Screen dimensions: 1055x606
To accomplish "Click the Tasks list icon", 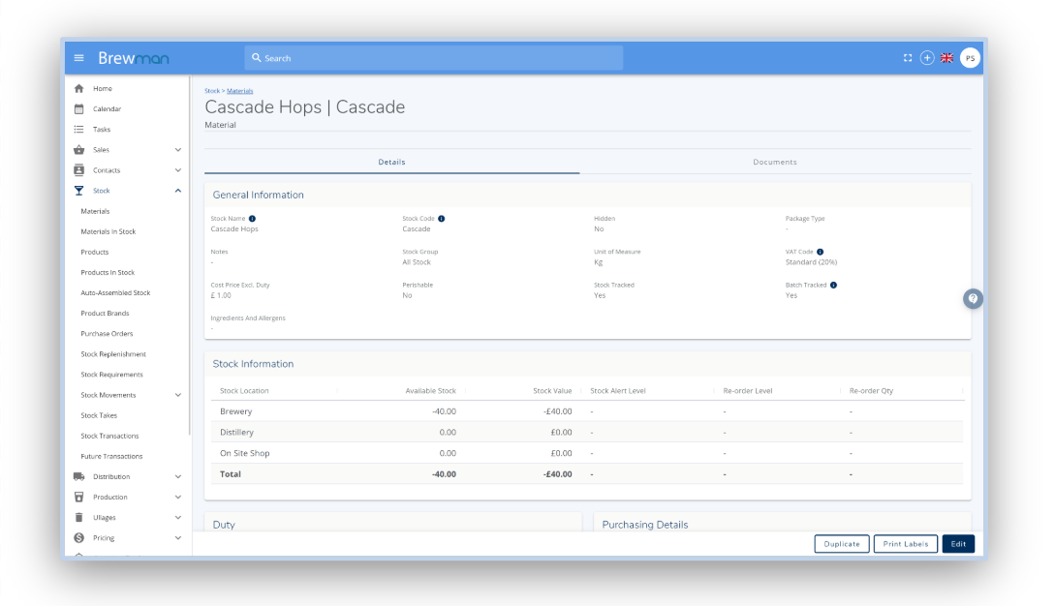I will (78, 129).
